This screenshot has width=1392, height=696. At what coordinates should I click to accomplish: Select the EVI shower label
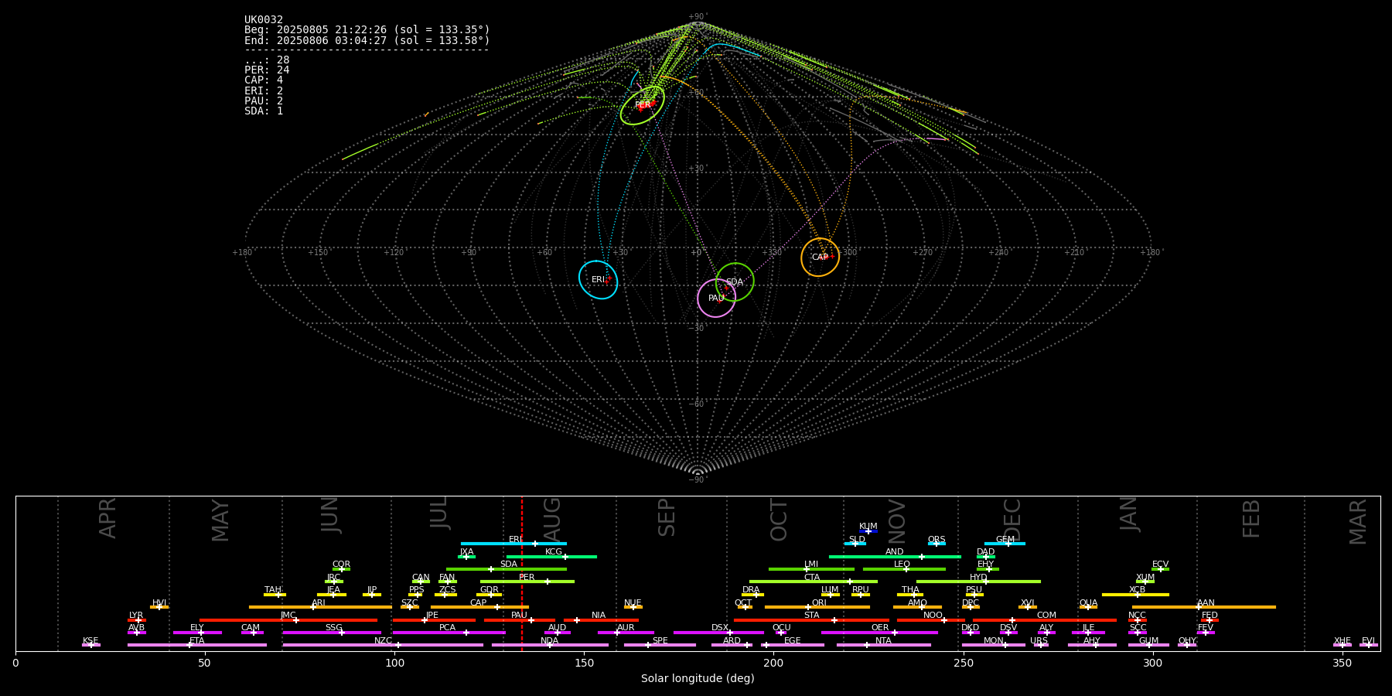pyautogui.click(x=1368, y=641)
